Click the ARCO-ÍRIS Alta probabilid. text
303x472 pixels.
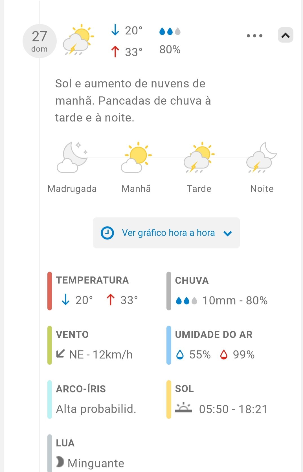tap(96, 409)
